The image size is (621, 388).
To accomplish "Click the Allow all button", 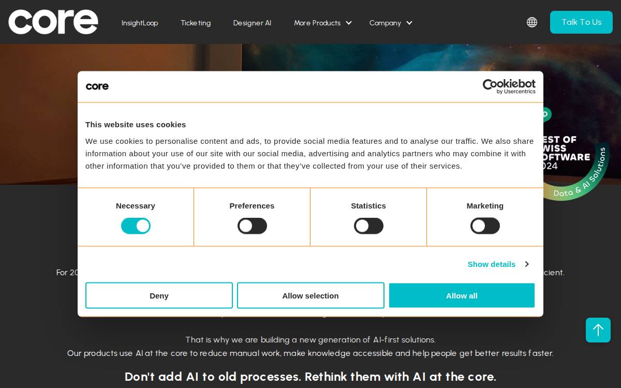I will 462,295.
